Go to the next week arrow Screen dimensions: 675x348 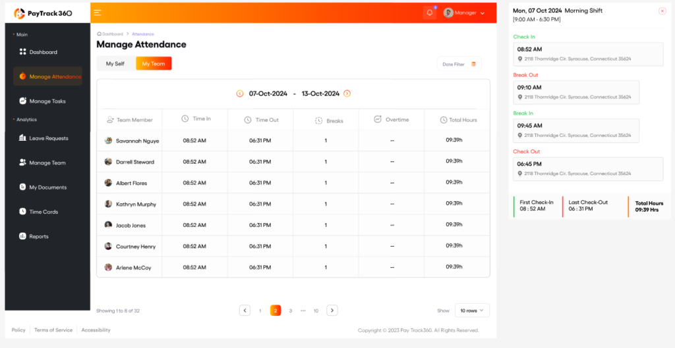[347, 93]
